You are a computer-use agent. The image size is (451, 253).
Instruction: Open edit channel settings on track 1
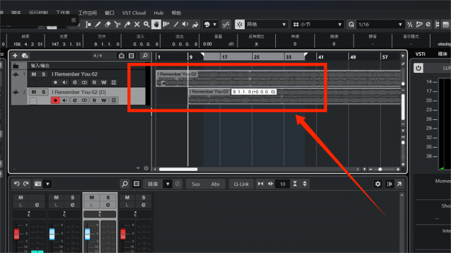75,82
